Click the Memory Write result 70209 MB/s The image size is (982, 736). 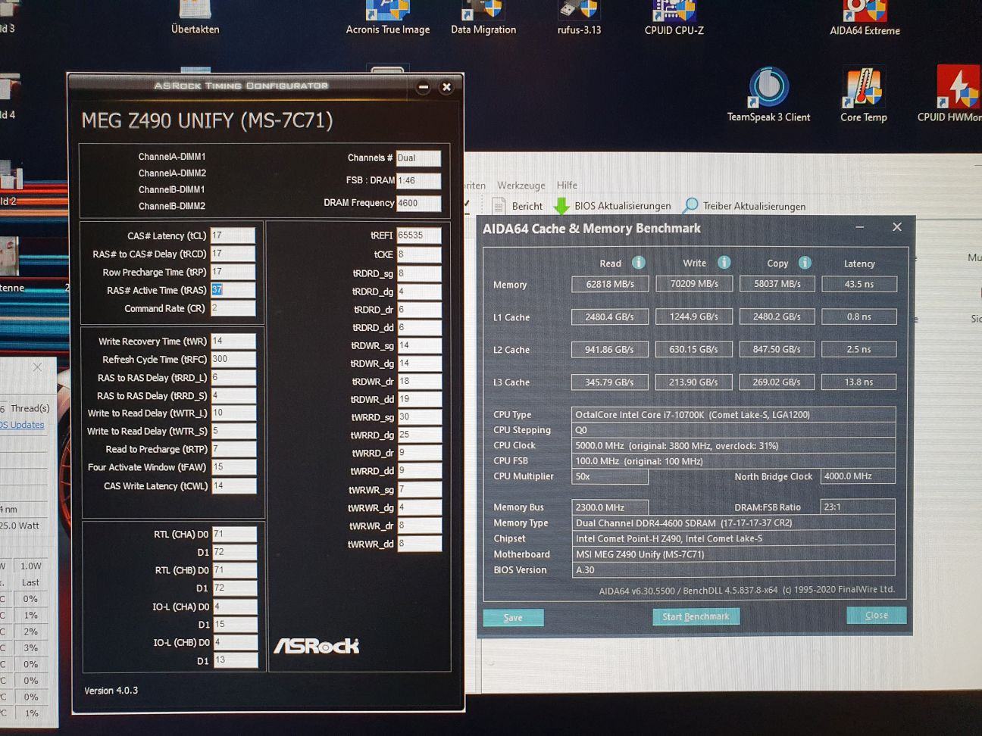(x=694, y=284)
